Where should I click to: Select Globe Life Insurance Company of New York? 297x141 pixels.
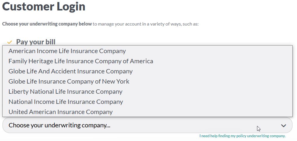pyautogui.click(x=69, y=82)
